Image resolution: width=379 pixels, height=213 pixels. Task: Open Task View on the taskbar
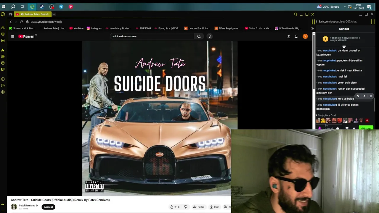click(22, 7)
